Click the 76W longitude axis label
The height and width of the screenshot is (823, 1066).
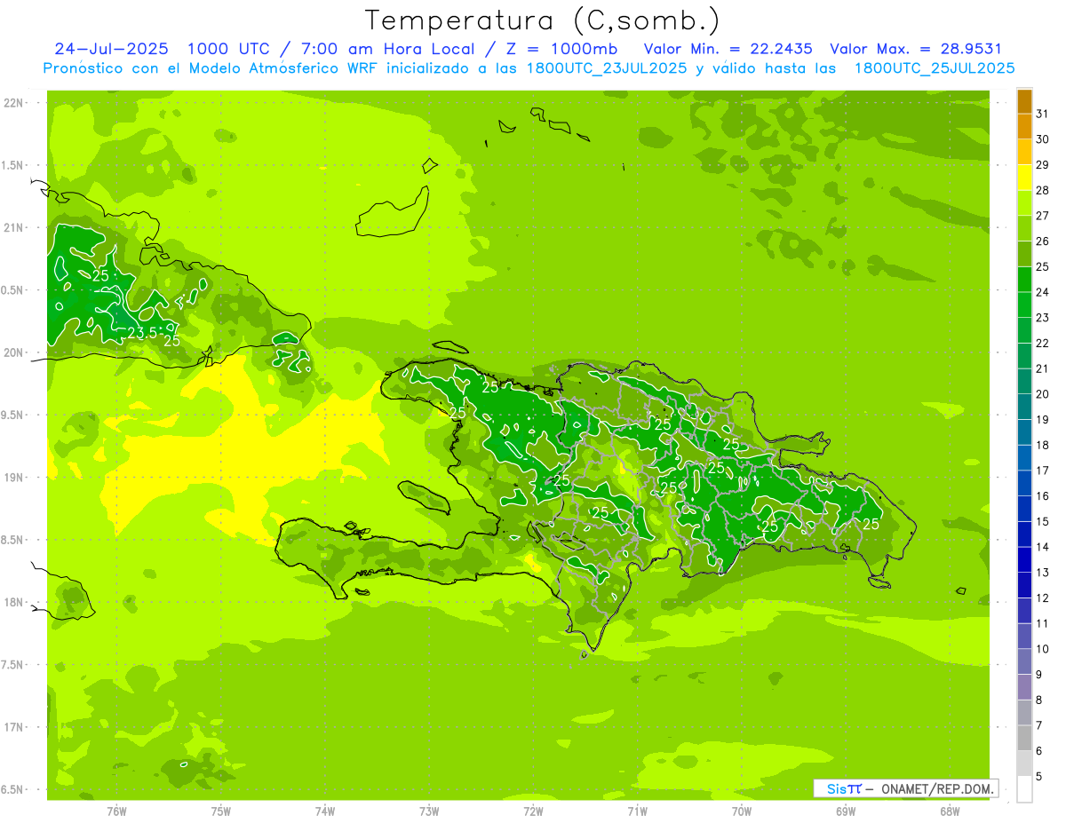click(x=116, y=811)
